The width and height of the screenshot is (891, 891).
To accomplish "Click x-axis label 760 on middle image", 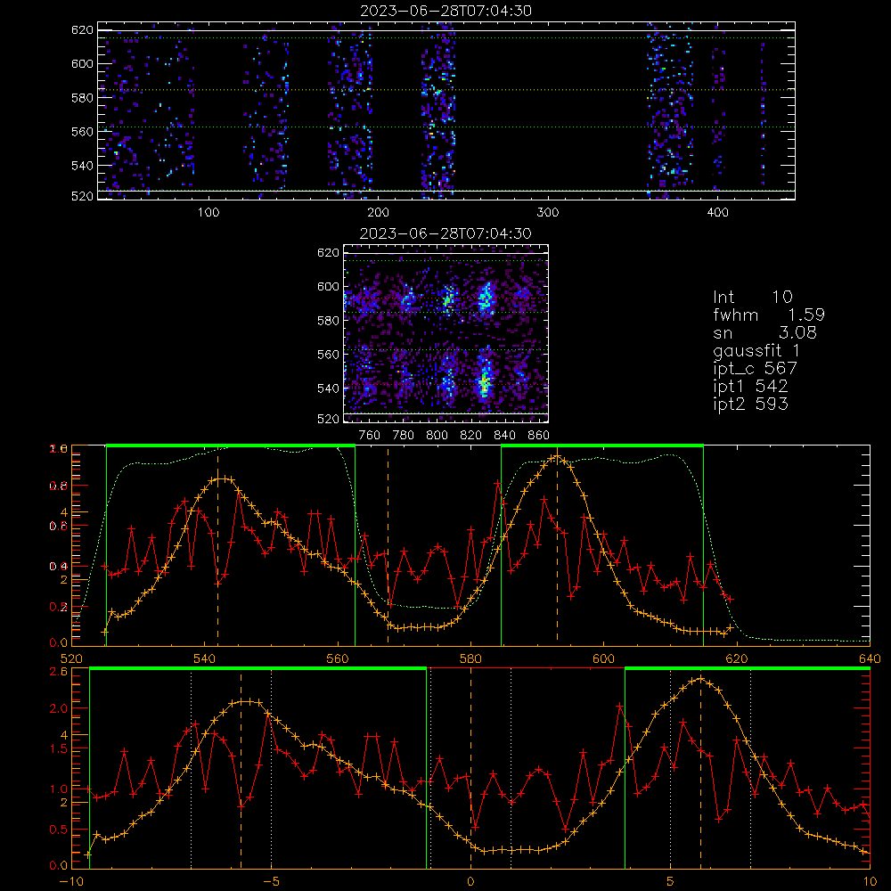I will click(x=370, y=436).
